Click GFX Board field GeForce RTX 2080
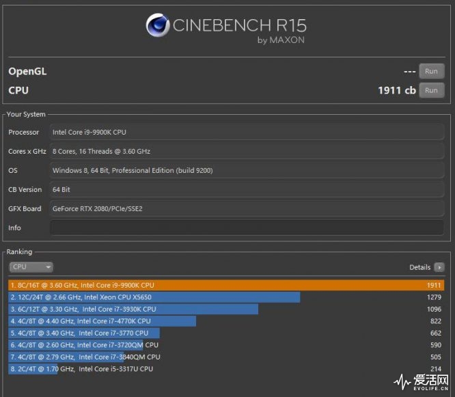 (x=247, y=208)
